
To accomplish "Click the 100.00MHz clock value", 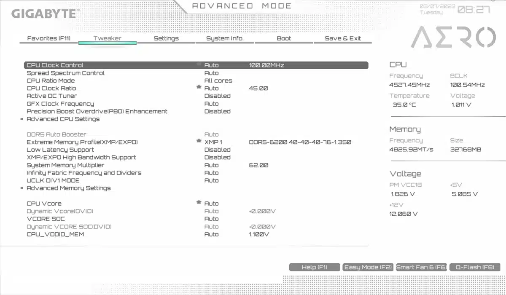I will click(266, 65).
